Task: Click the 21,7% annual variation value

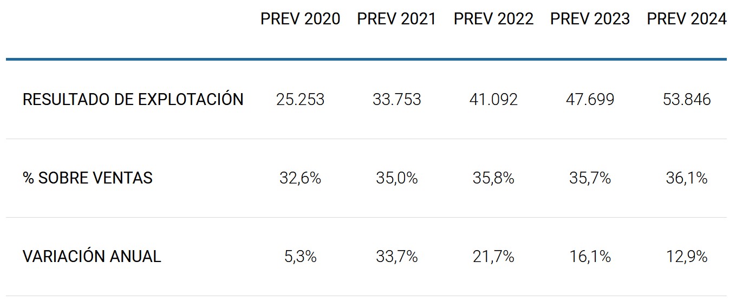Action: (493, 257)
